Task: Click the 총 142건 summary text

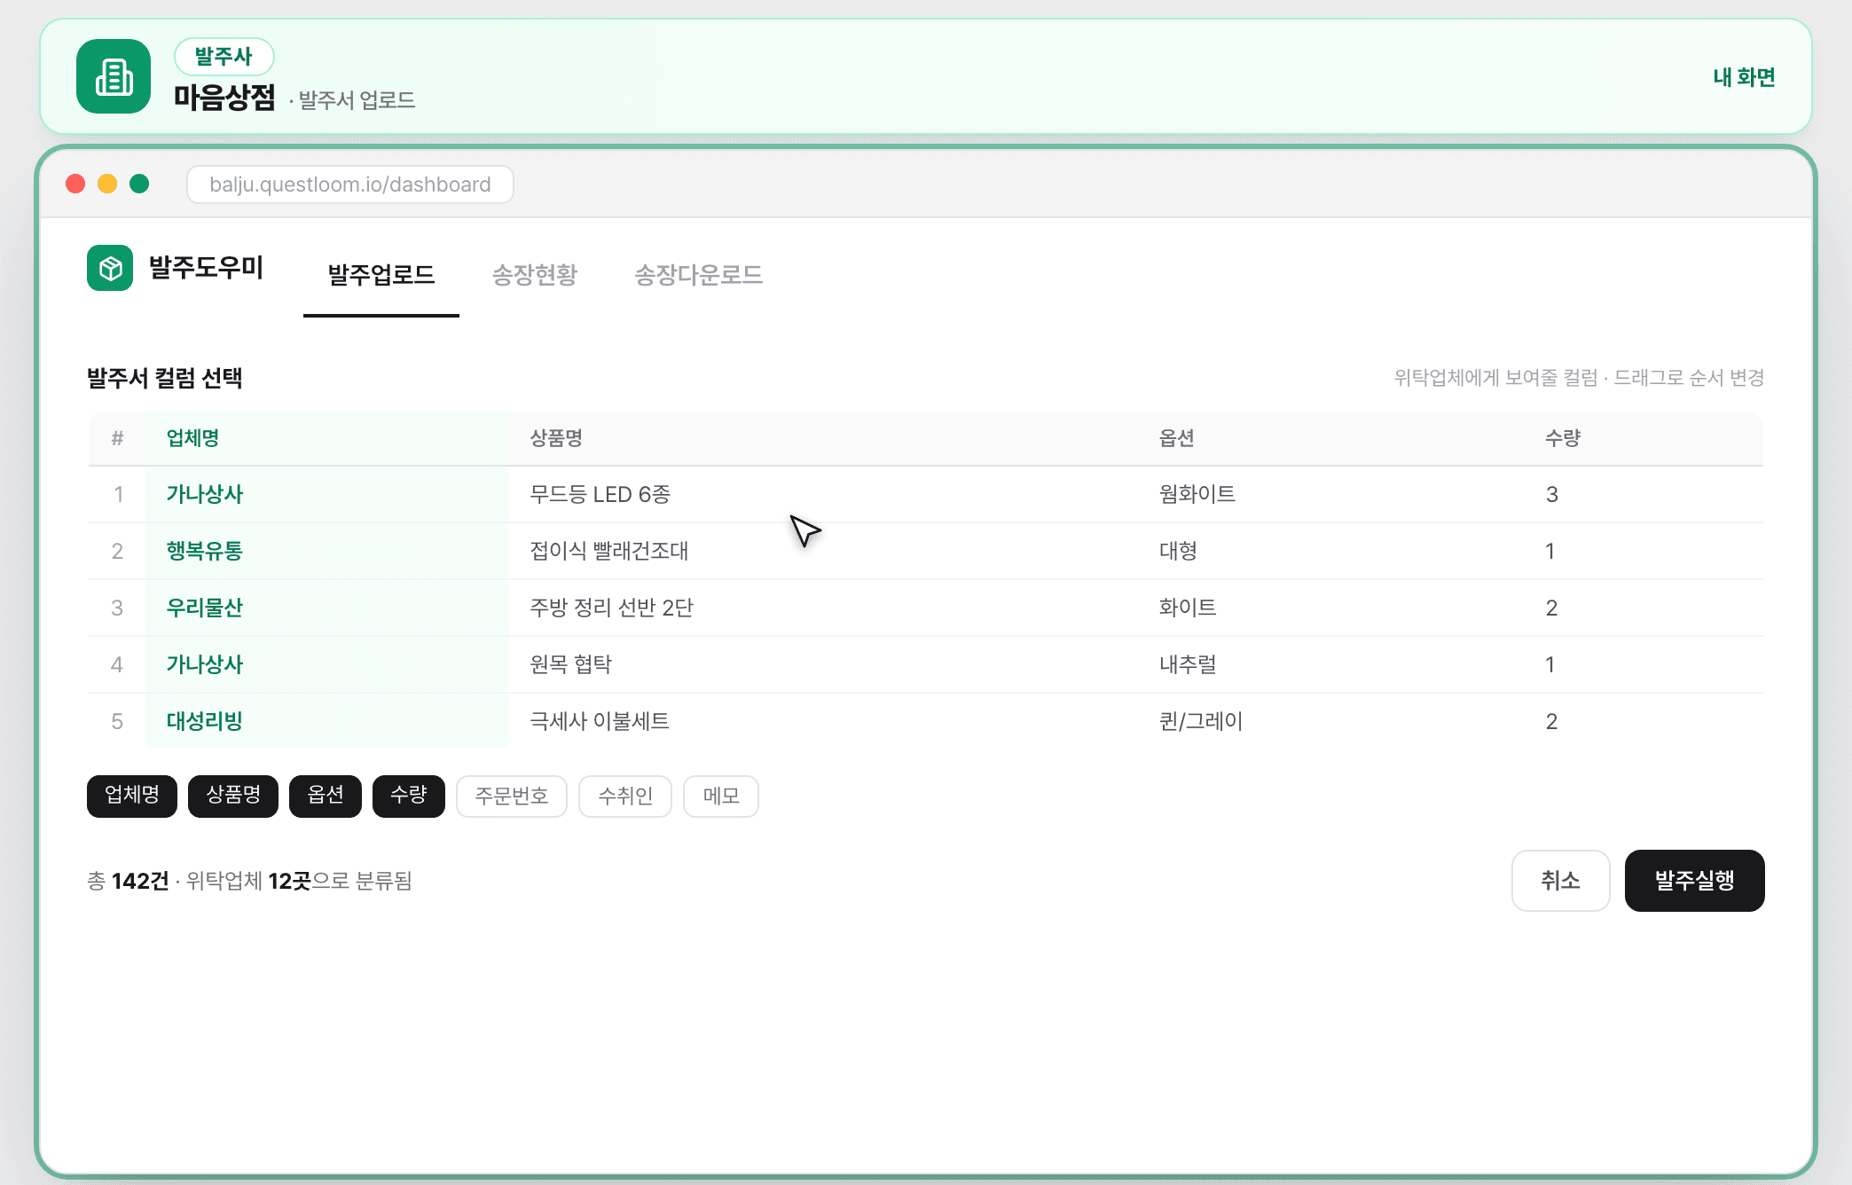Action: tap(128, 881)
